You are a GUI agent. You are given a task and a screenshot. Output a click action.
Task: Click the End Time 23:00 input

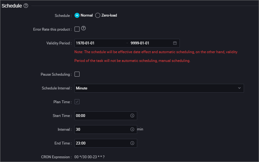(106, 143)
